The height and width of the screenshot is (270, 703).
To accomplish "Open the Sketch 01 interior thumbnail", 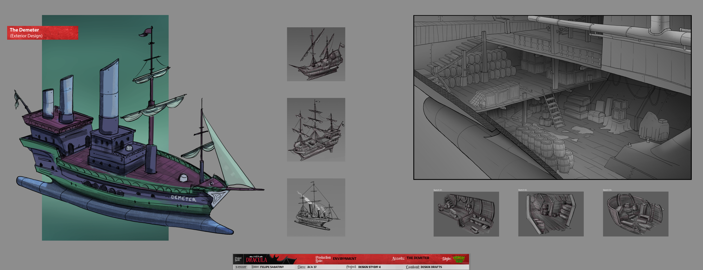I will 466,214.
